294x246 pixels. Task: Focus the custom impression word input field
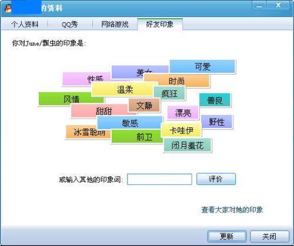click(159, 179)
